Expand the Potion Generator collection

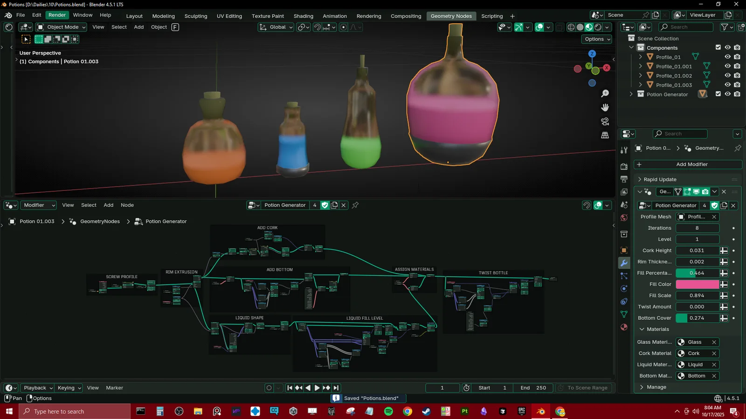[x=631, y=94]
